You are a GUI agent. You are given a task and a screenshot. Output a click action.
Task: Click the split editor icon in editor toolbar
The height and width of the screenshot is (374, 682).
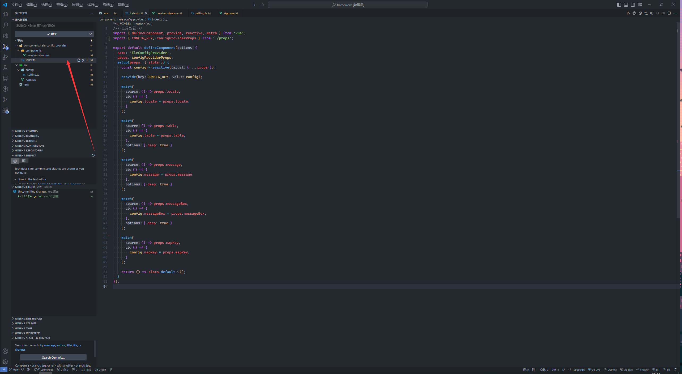(669, 13)
